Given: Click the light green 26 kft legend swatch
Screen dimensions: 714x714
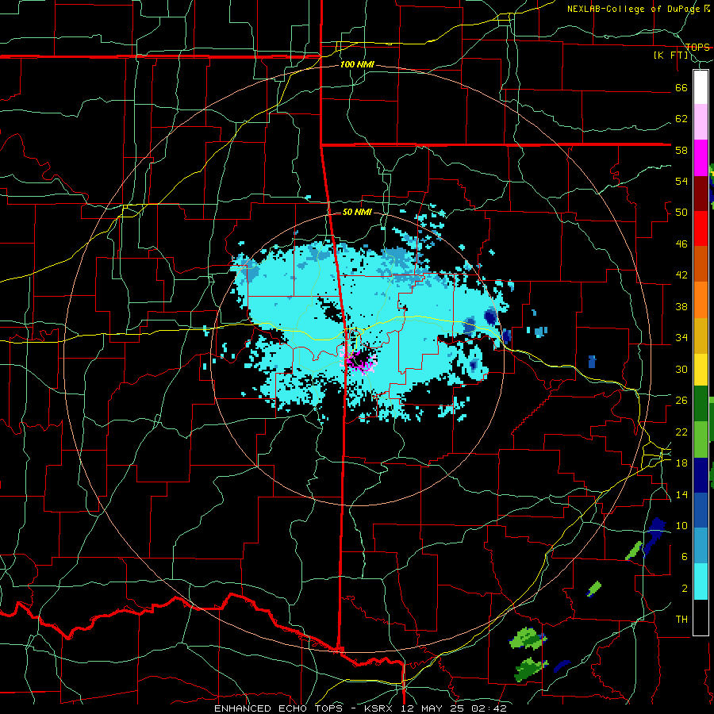Looking at the screenshot, I should click(701, 440).
